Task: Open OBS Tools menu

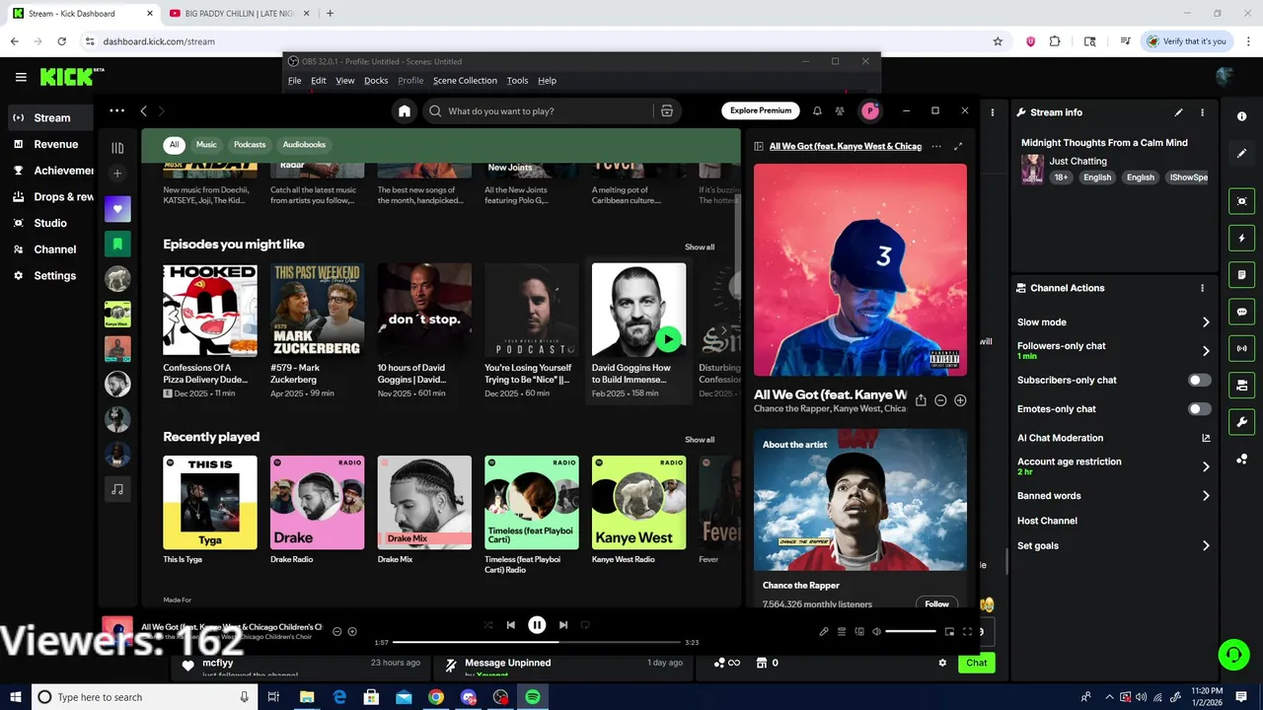Action: 517,81
